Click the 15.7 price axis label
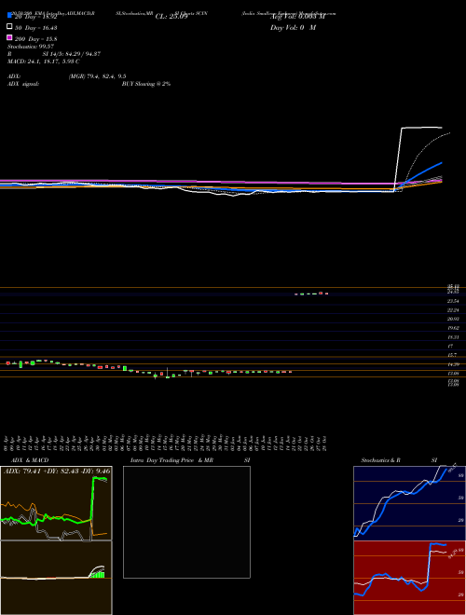The height and width of the screenshot is (615, 466). click(452, 355)
